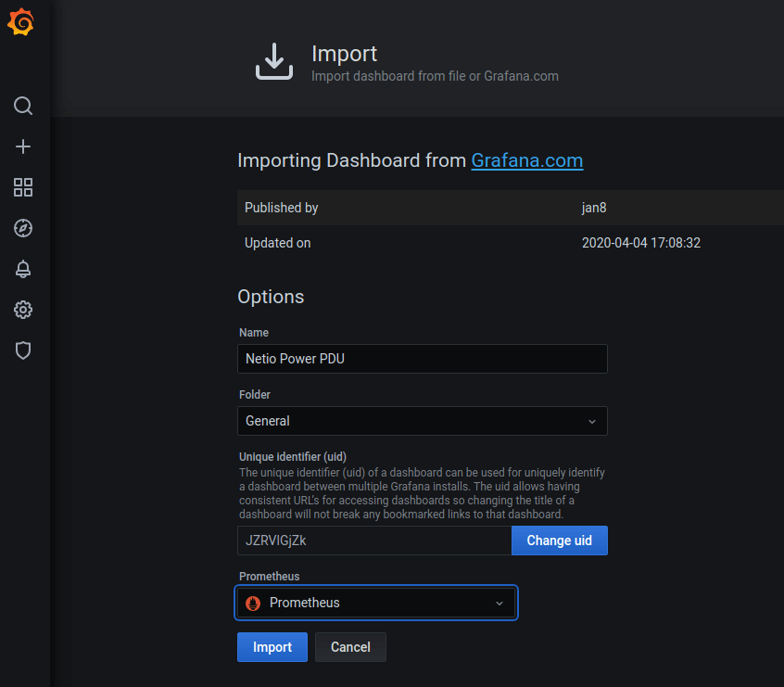Click the Options heading
This screenshot has height=687, width=784.
271,297
